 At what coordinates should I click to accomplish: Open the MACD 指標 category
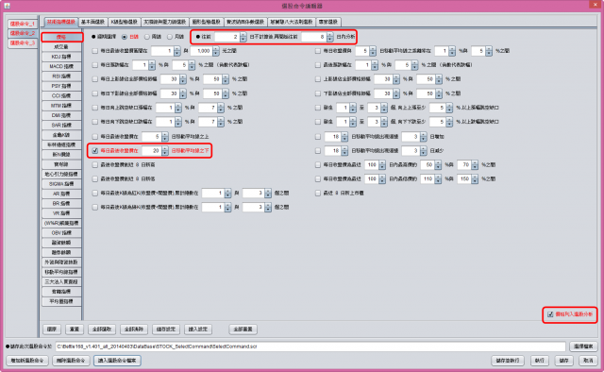tap(61, 66)
